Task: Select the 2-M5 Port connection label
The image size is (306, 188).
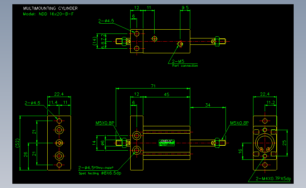Action: coord(185,63)
